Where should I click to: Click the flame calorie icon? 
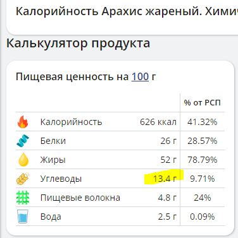(23, 122)
